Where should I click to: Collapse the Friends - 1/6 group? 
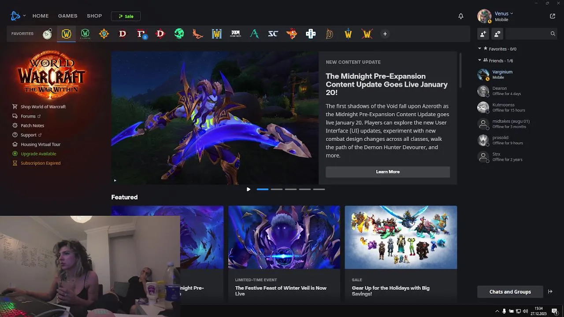point(480,60)
